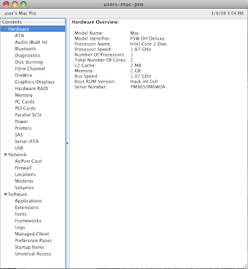Open Locations entry
Image resolution: width=248 pixels, height=269 pixels.
(x=25, y=174)
